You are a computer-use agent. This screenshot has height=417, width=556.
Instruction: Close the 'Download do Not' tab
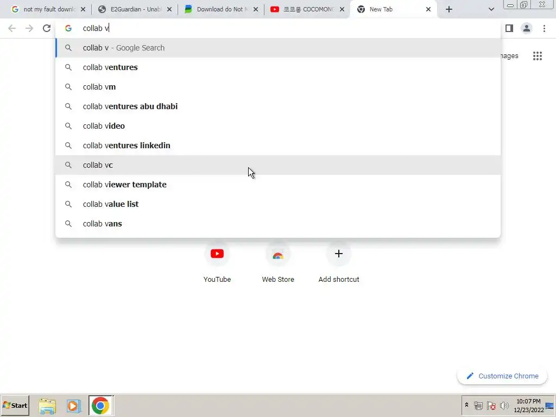point(256,10)
